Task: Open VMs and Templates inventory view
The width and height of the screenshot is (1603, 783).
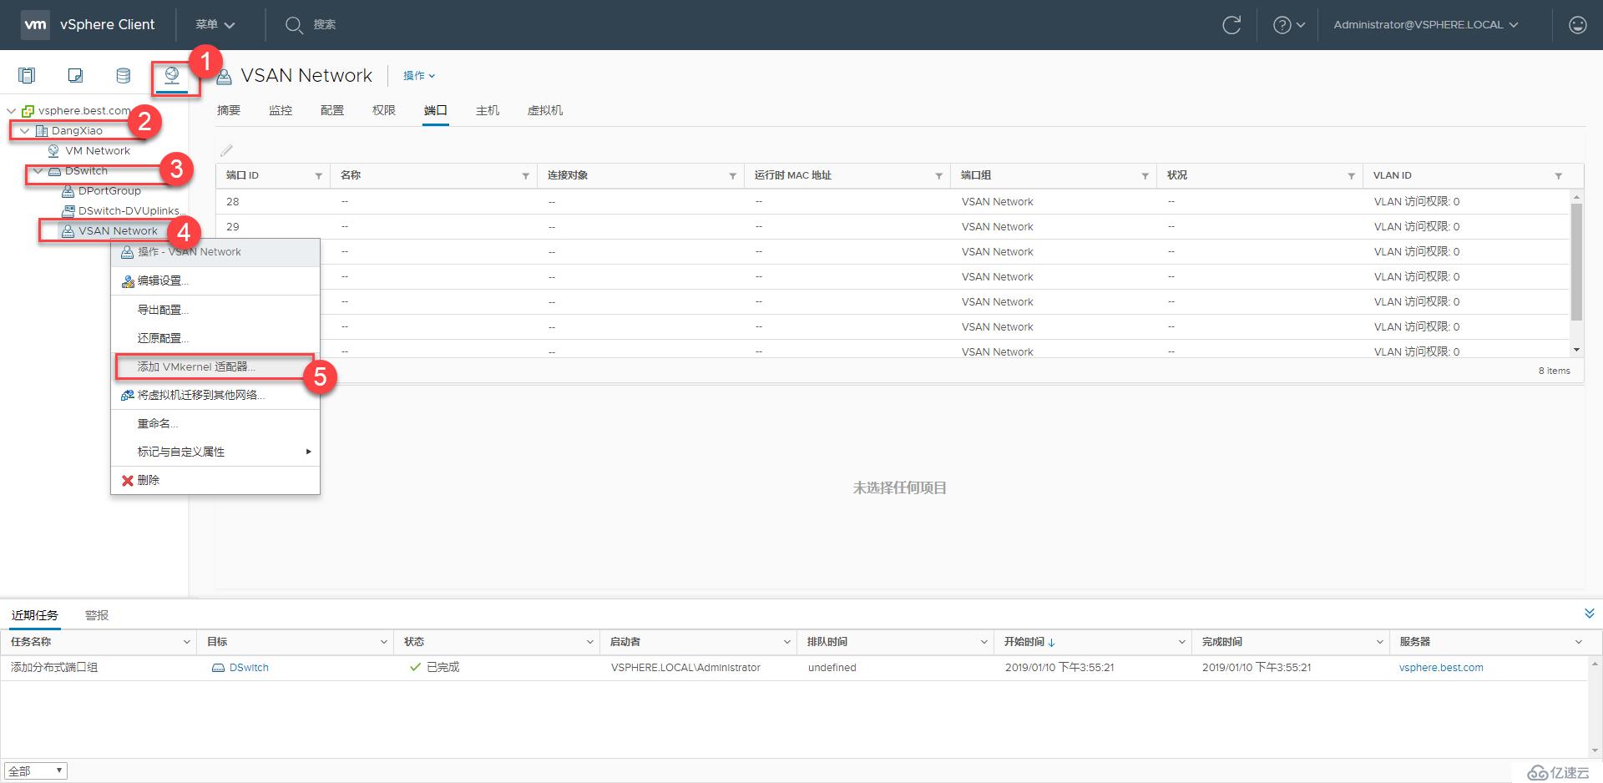Action: click(75, 76)
